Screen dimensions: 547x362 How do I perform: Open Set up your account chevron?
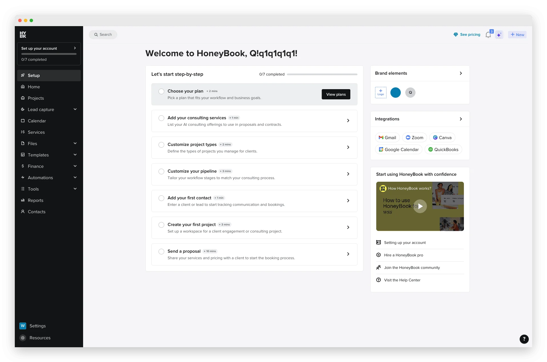pos(75,48)
